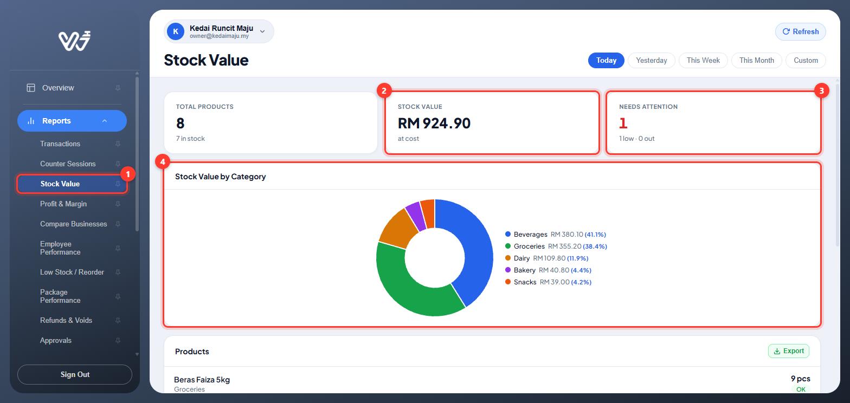Click the purple Bakery legend dot
Viewport: 850px width, 403px height.
coord(508,270)
